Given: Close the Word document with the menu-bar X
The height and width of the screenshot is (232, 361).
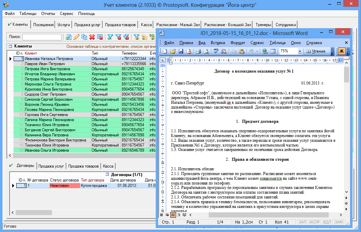Looking at the screenshot, I should tap(346, 43).
